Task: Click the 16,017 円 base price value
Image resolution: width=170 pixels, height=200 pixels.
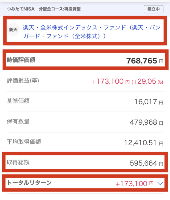Action: (149, 102)
